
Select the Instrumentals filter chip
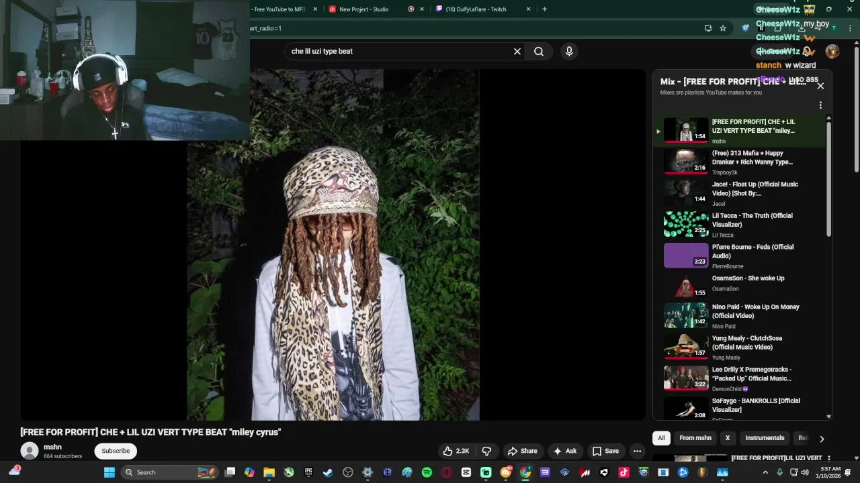[x=765, y=438]
